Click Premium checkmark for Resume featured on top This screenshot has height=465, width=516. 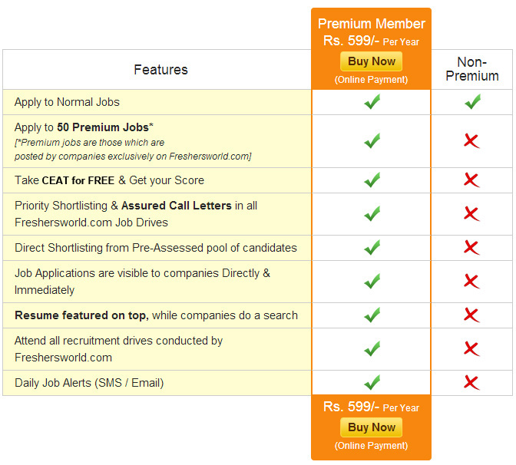coord(372,315)
